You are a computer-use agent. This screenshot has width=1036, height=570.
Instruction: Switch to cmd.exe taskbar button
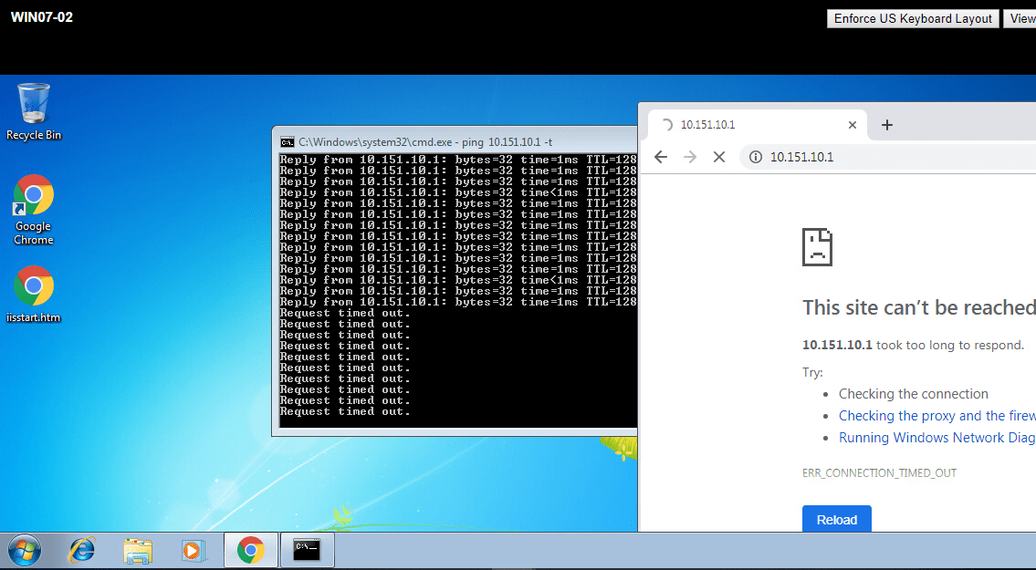click(x=307, y=550)
